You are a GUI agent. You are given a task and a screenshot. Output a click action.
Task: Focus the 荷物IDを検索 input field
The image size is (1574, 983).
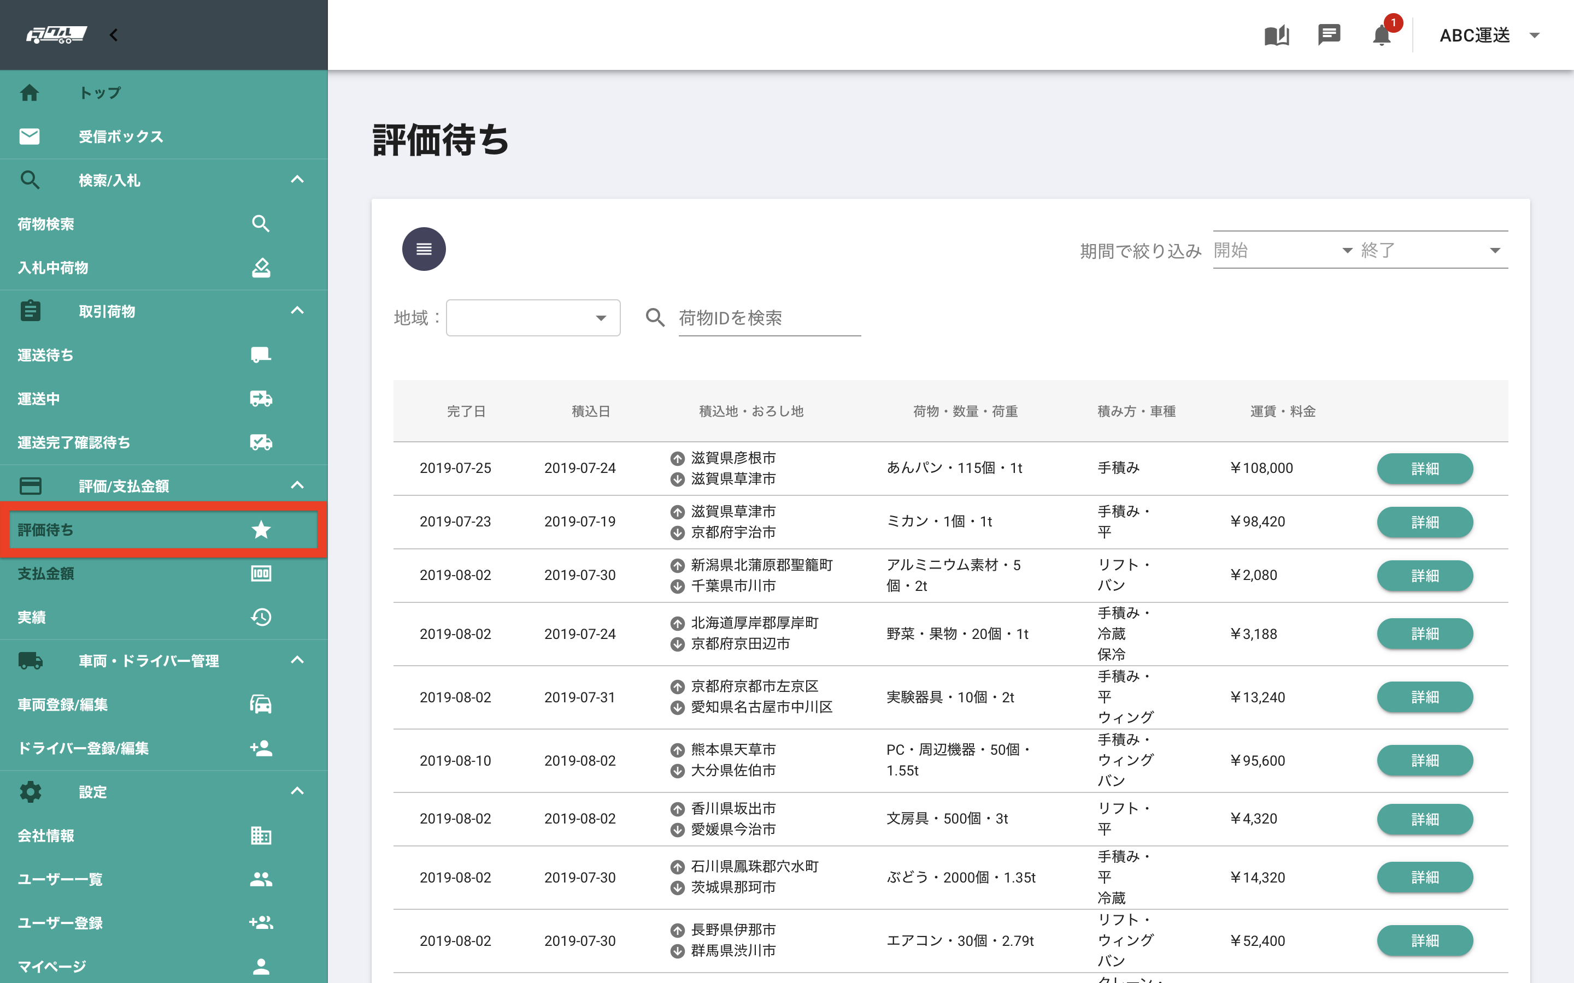770,317
